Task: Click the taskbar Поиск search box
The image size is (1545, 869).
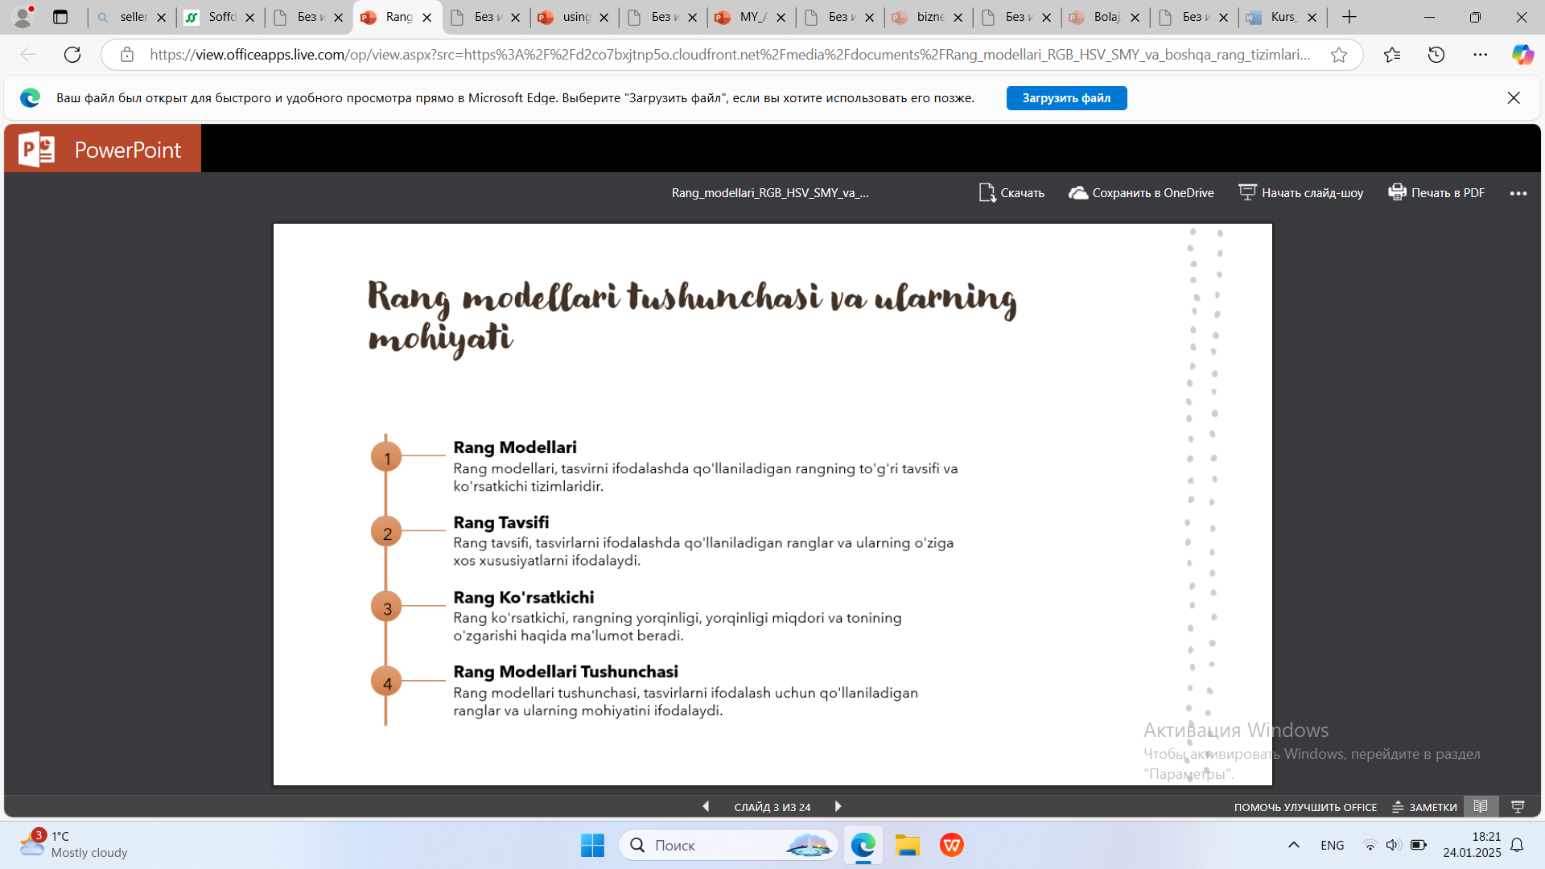Action: click(728, 845)
